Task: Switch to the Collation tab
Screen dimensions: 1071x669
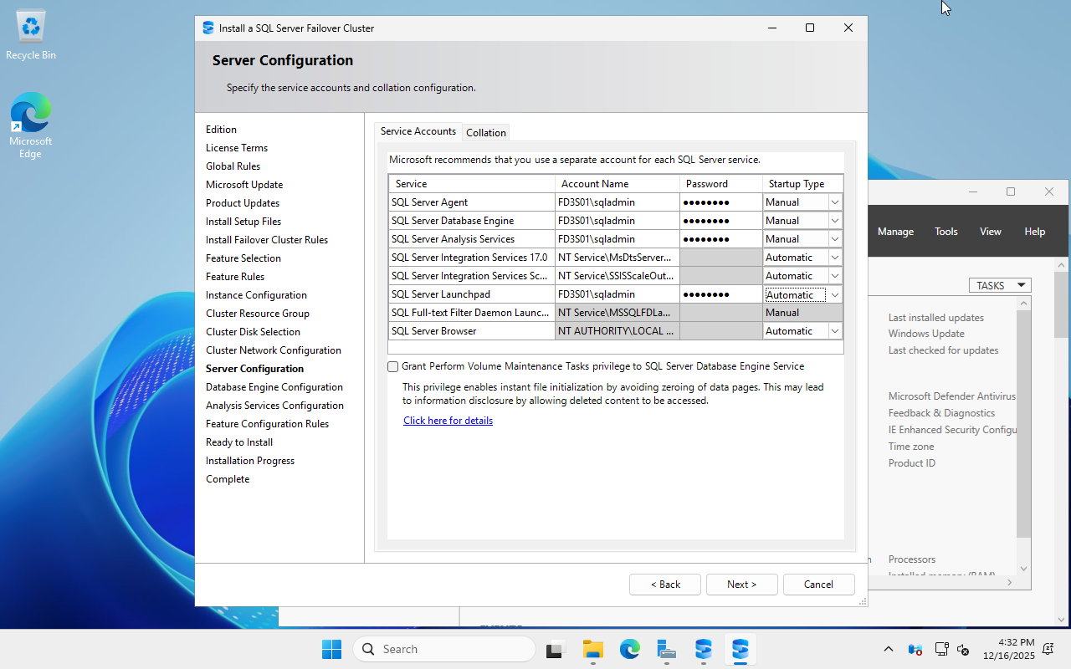Action: coord(485,132)
